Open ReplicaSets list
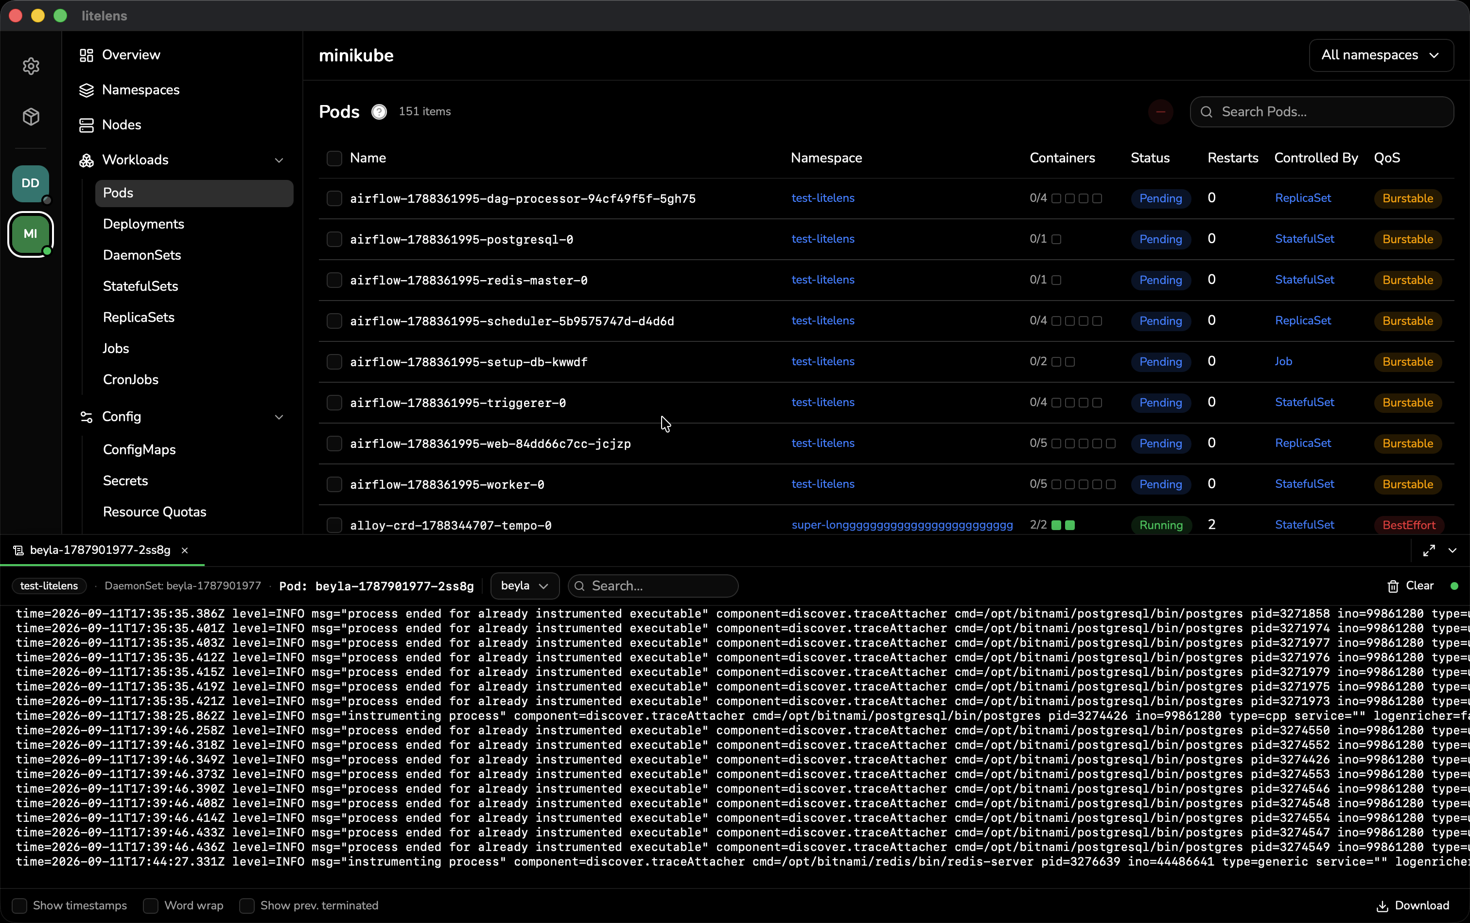The width and height of the screenshot is (1470, 923). click(139, 318)
